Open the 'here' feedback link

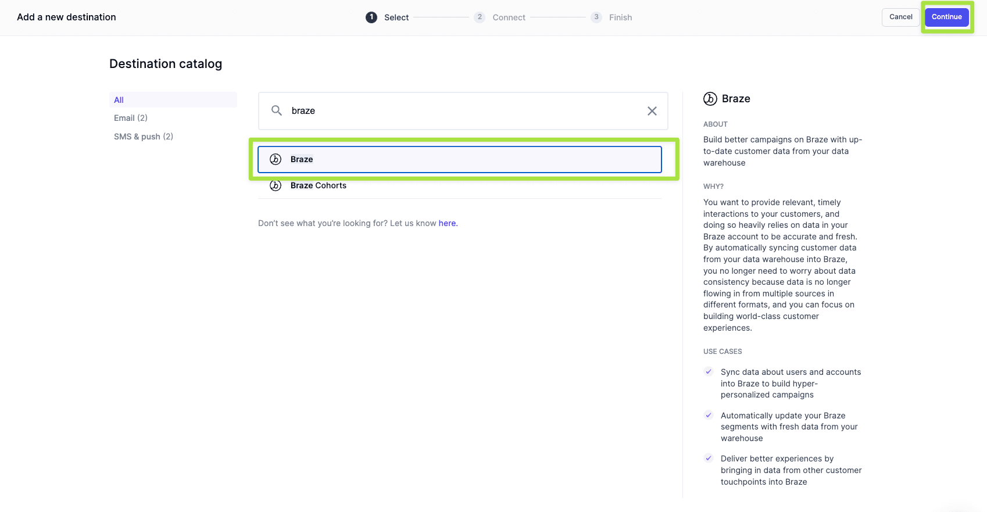click(x=448, y=223)
